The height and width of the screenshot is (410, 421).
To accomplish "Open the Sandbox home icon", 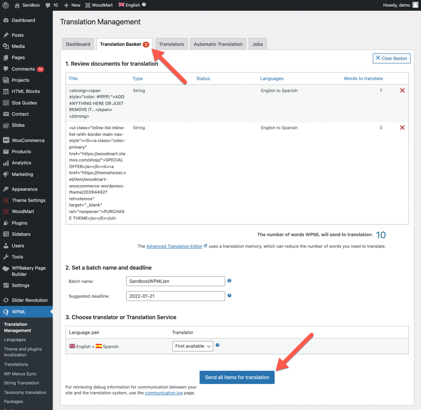I will [17, 5].
